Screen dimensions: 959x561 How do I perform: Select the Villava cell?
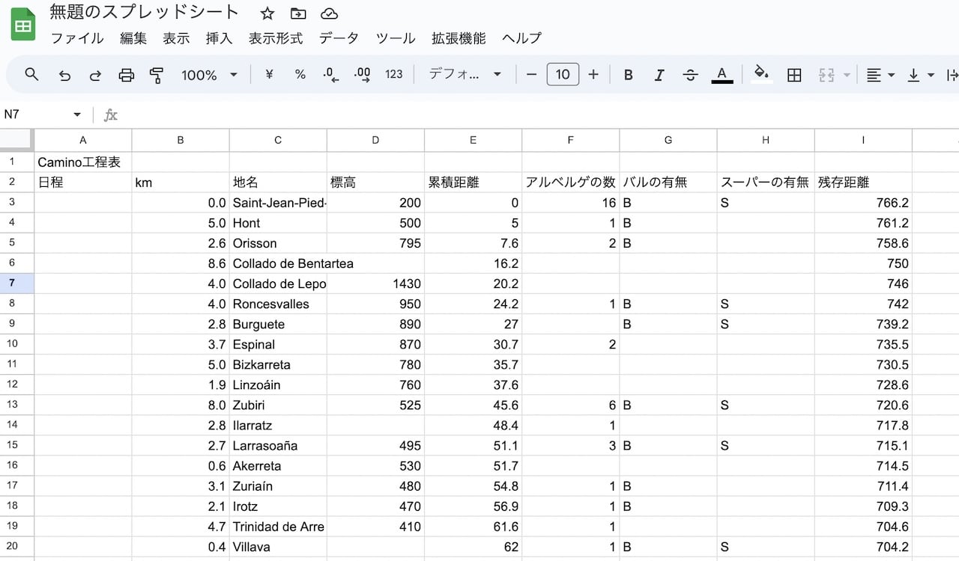pyautogui.click(x=278, y=547)
